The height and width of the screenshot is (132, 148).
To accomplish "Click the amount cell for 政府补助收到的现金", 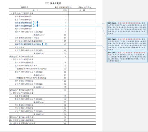I will pyautogui.click(x=82, y=29).
